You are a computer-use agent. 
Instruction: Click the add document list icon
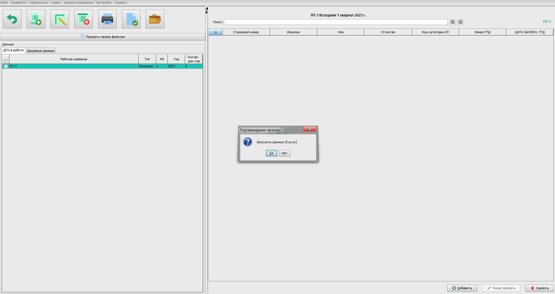[x=36, y=19]
